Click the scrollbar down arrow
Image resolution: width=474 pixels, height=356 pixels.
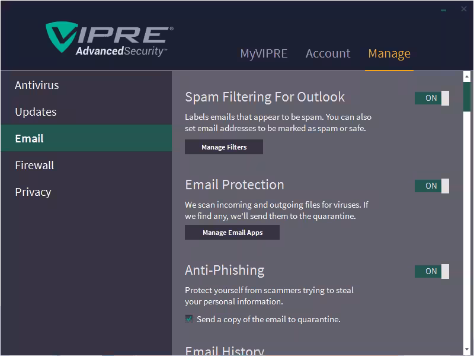pyautogui.click(x=467, y=349)
